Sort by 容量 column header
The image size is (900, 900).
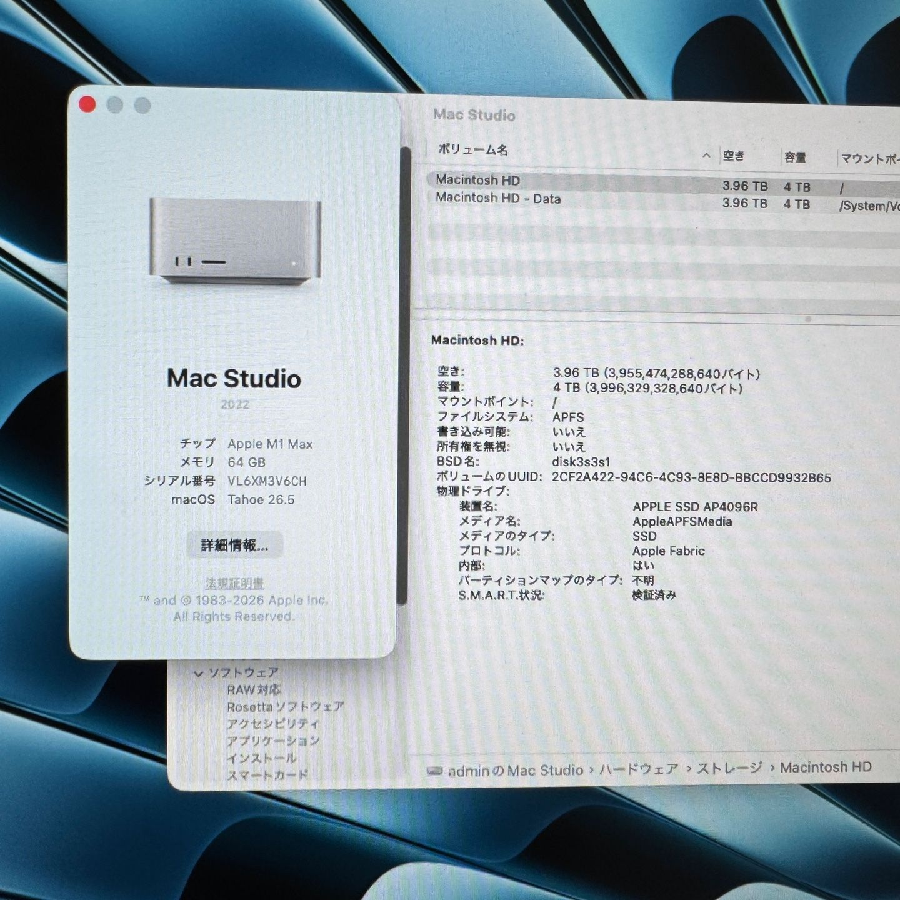pos(795,157)
